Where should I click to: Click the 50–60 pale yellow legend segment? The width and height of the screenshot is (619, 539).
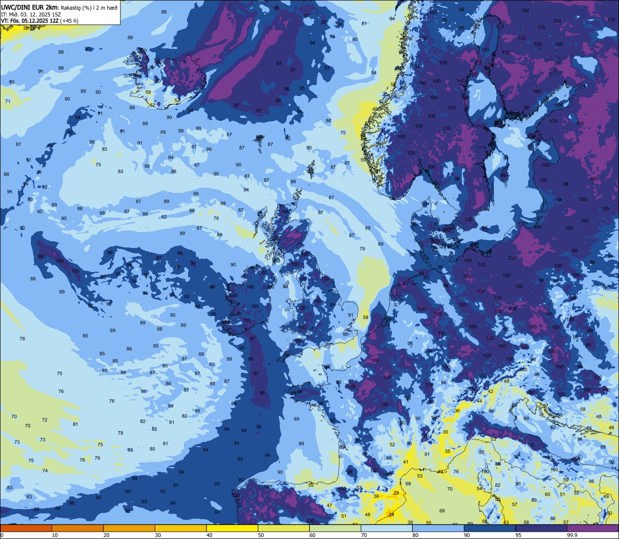(283, 528)
